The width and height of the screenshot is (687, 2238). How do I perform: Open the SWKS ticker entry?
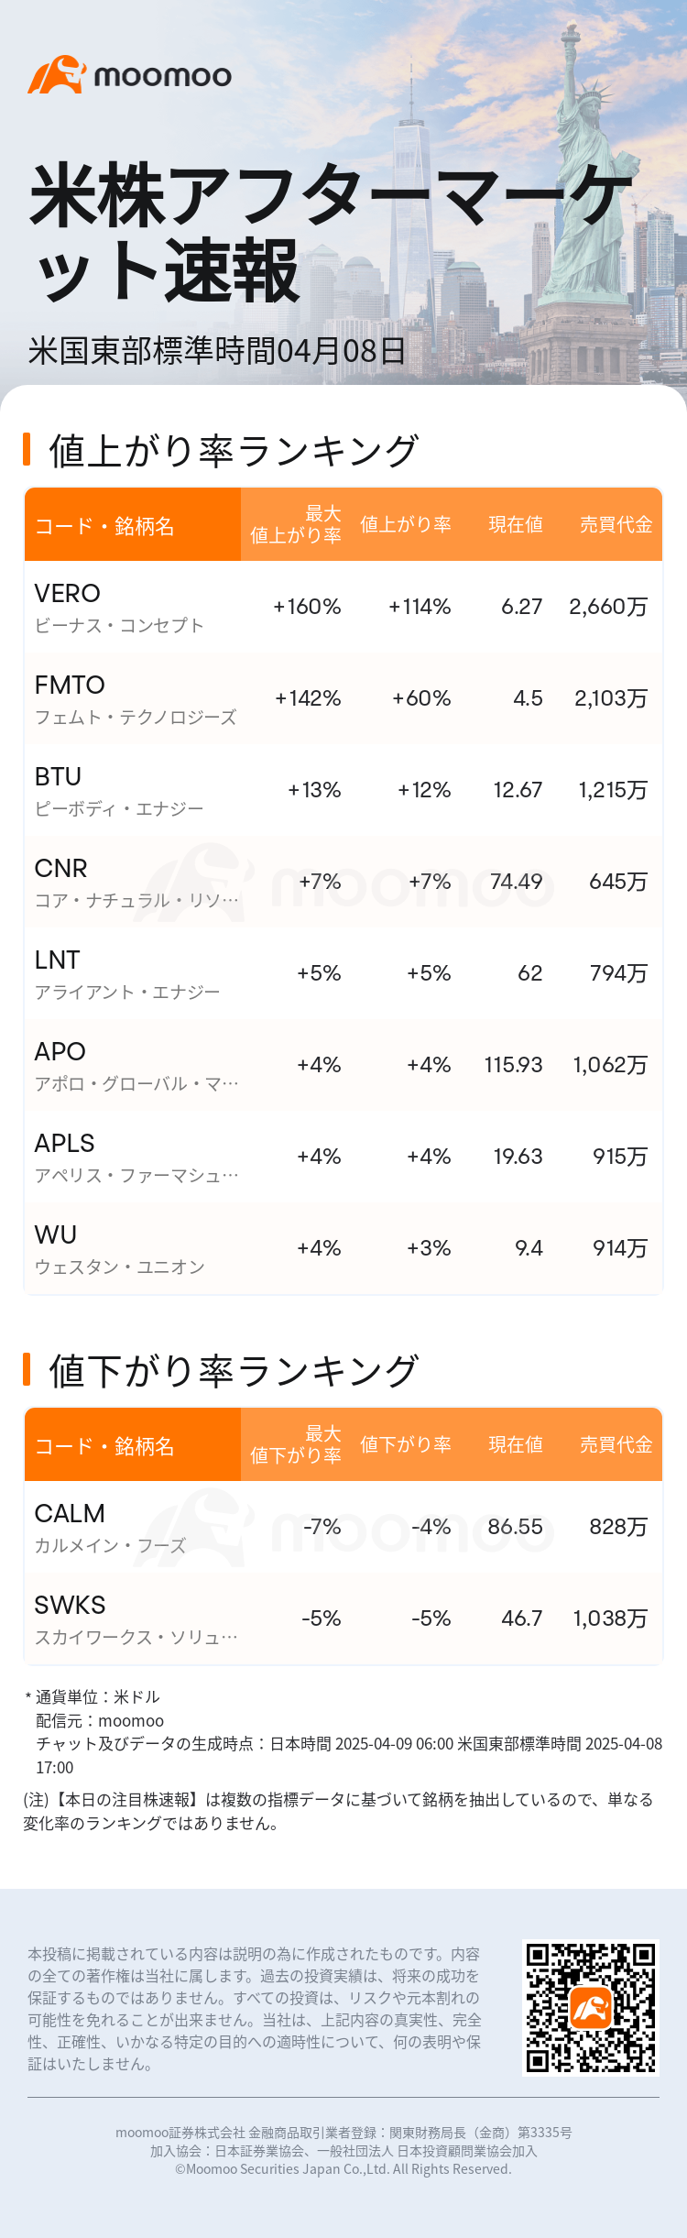pyautogui.click(x=70, y=1606)
